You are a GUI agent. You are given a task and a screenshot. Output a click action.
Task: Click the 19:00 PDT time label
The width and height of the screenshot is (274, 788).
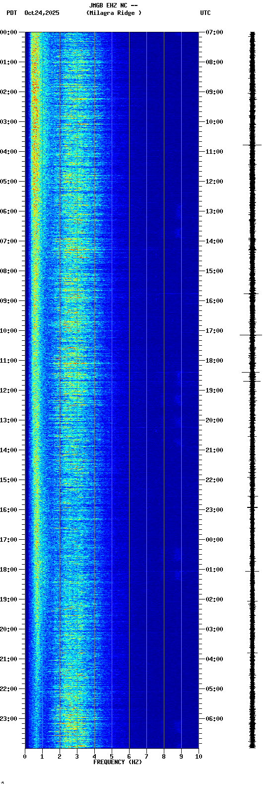8,599
